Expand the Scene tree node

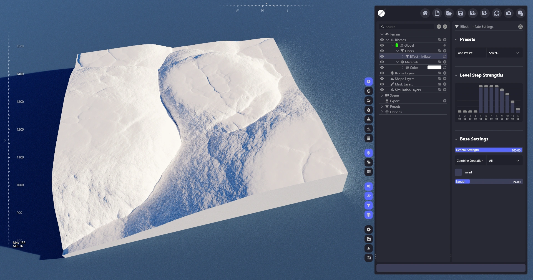point(382,95)
